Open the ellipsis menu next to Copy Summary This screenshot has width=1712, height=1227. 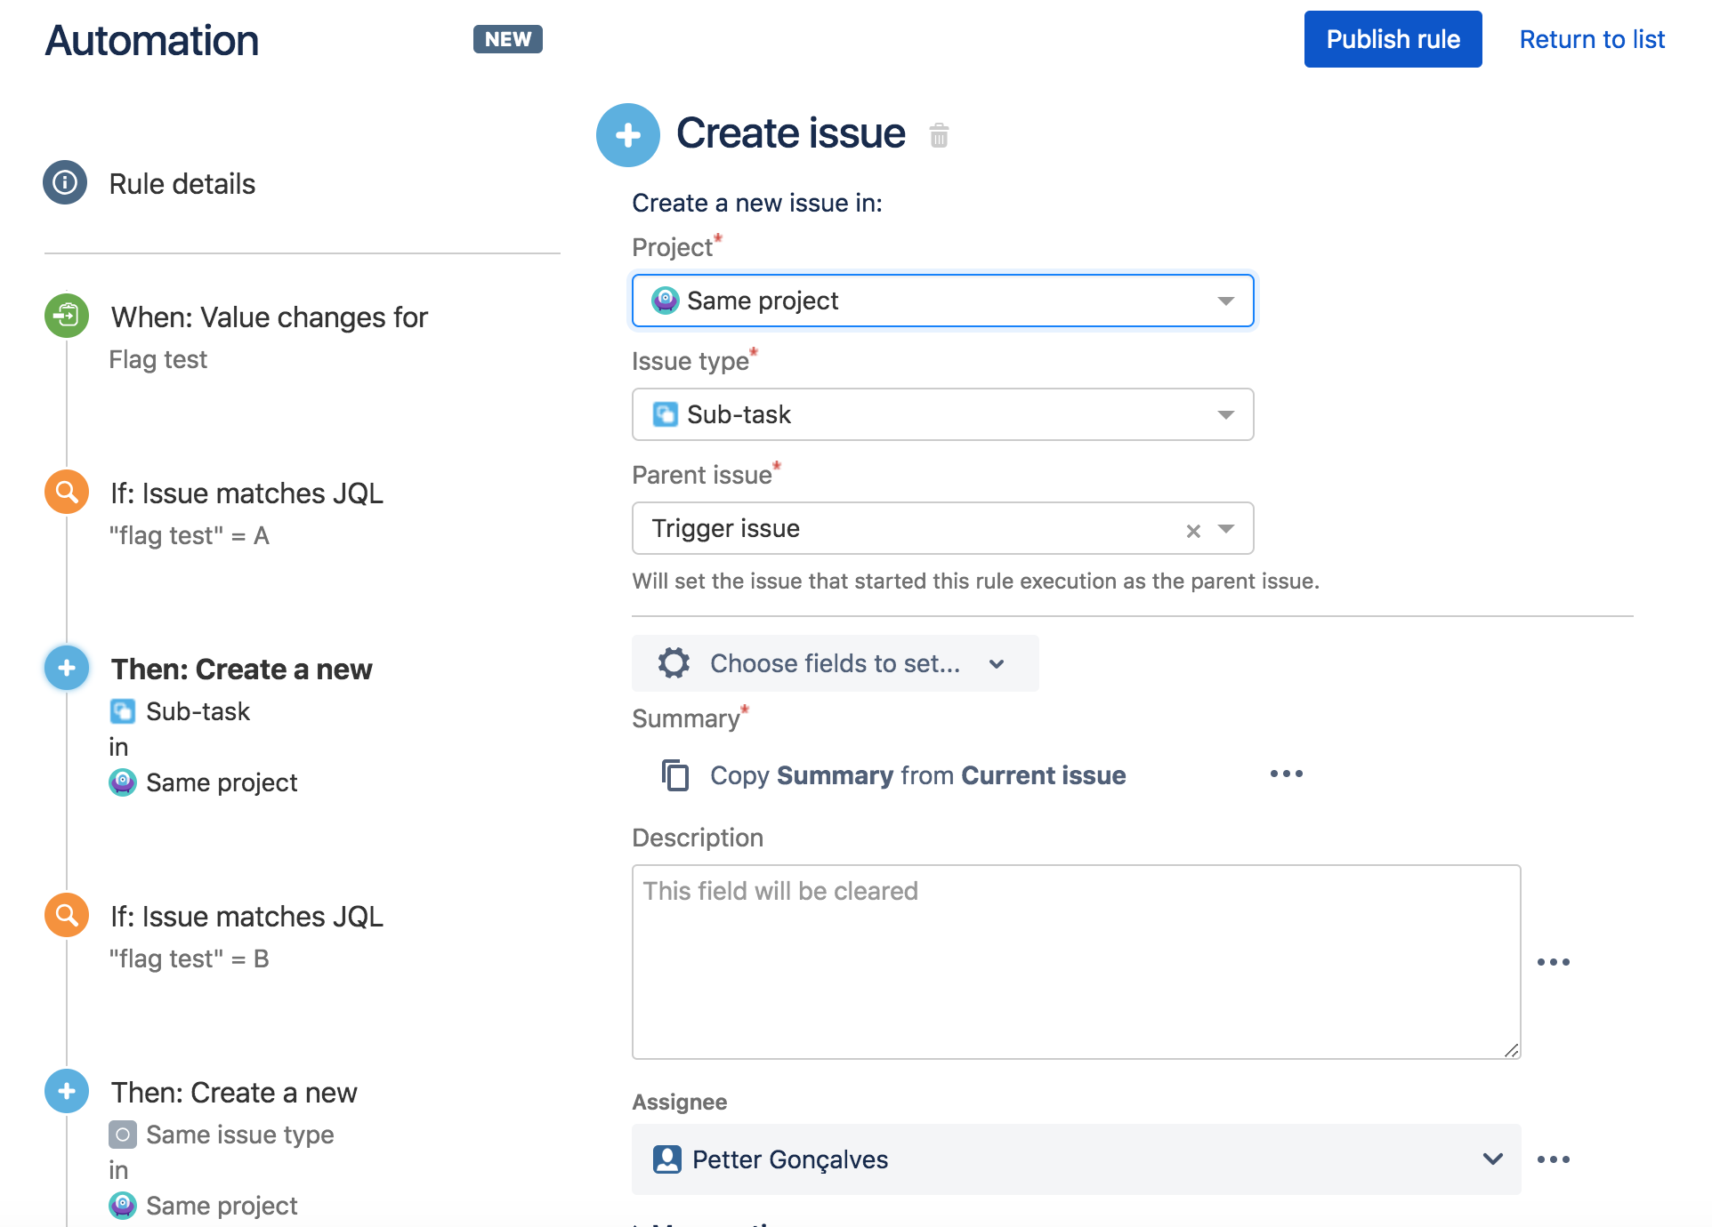pyautogui.click(x=1285, y=774)
